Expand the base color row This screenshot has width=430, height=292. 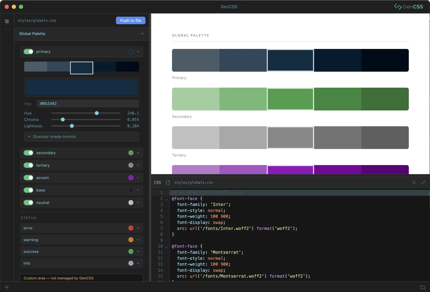click(138, 190)
